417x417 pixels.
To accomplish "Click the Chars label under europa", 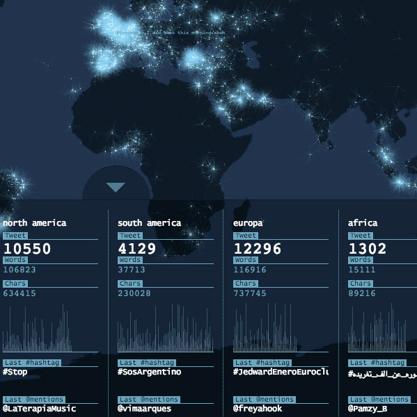I will click(x=246, y=284).
